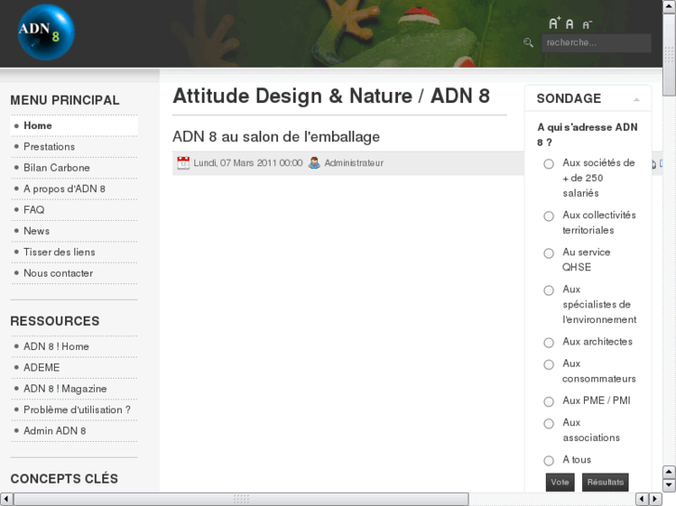The image size is (676, 506).
Task: Click the ADN 8 globe logo
Action: click(x=46, y=32)
